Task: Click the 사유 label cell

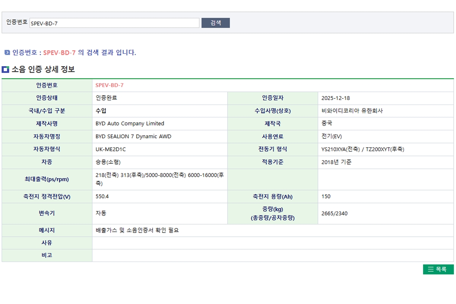Action: pyautogui.click(x=47, y=243)
